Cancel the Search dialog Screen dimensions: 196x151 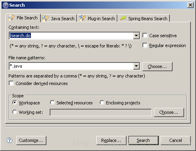[176, 140]
